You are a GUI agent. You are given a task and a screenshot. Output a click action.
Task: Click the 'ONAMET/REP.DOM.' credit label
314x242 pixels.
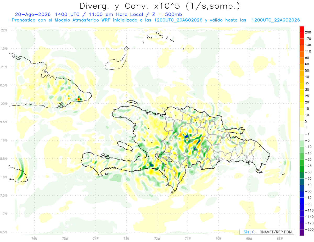click(276, 232)
